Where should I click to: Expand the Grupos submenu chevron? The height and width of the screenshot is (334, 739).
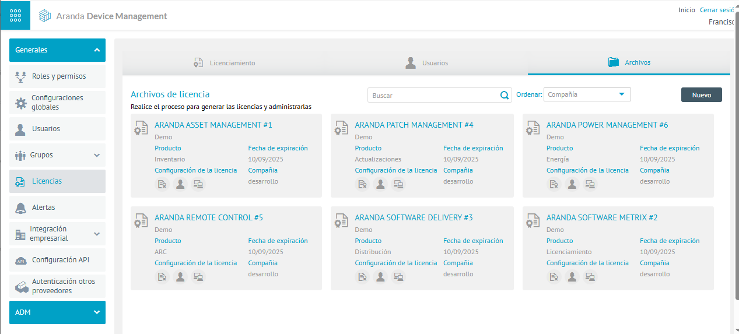point(97,155)
